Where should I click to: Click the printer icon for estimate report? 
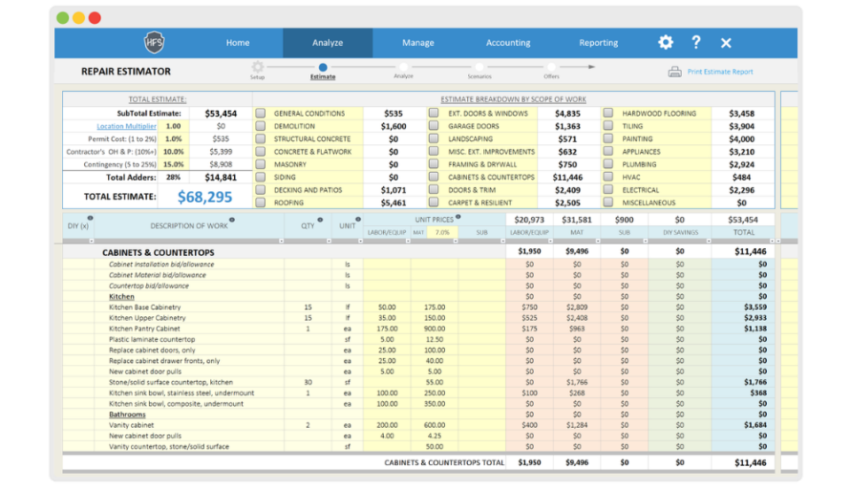tap(675, 72)
